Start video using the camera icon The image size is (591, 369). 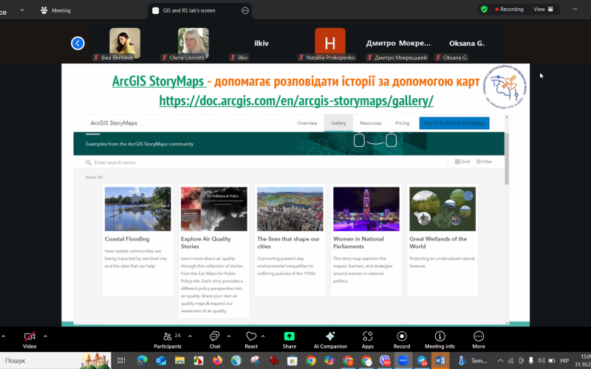(x=30, y=337)
